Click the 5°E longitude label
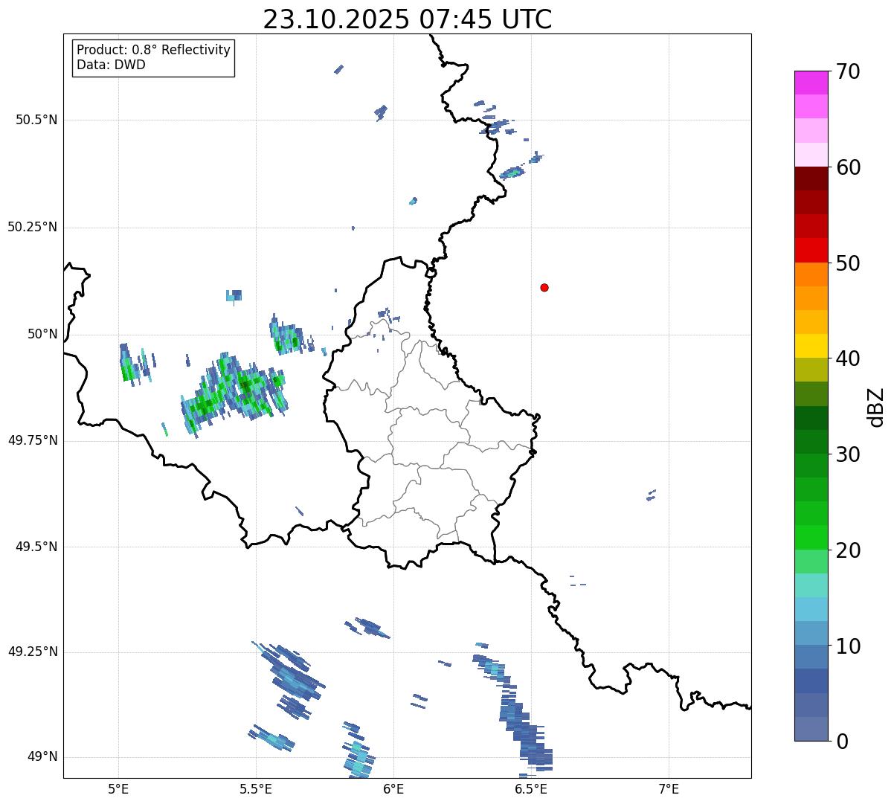This screenshot has height=804, width=894. [x=118, y=788]
